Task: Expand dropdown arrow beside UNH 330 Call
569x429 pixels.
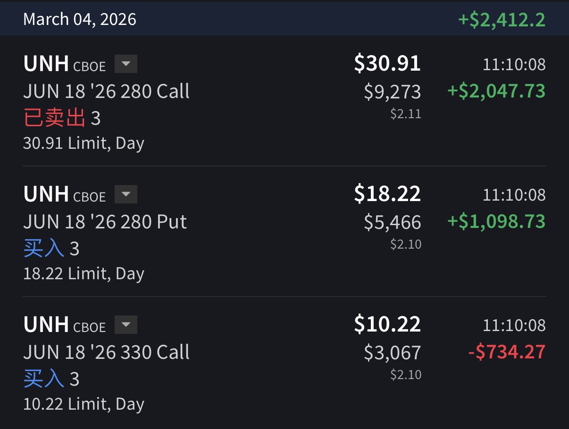Action: pyautogui.click(x=126, y=325)
